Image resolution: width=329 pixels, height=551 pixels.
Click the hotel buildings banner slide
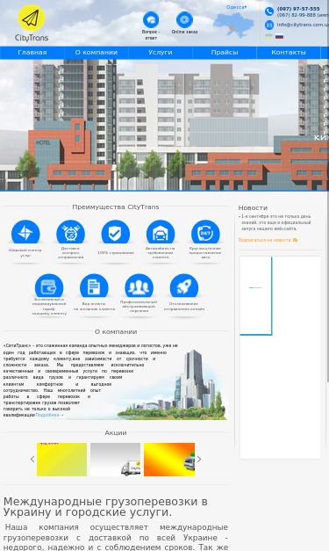pos(165,125)
